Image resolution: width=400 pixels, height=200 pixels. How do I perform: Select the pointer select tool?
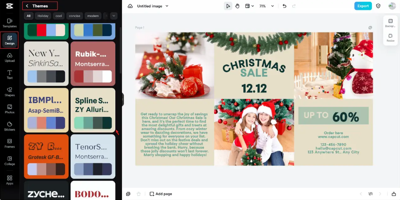point(228,6)
